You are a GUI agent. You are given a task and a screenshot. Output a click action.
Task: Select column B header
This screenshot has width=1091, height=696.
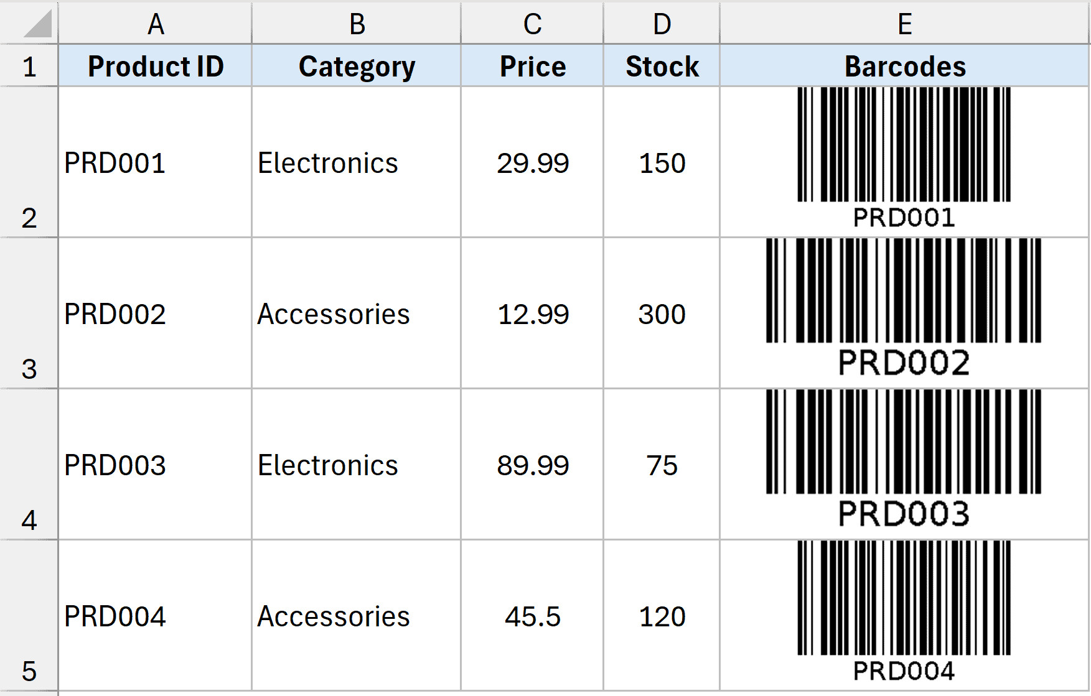tap(357, 24)
